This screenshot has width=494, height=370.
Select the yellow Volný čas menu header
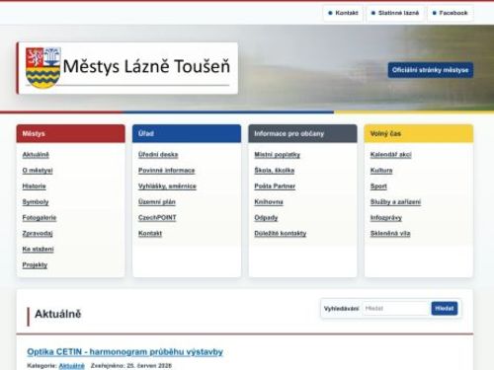click(419, 133)
